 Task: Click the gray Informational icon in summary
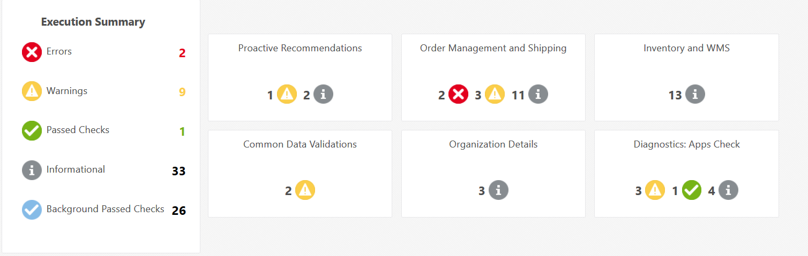tap(32, 170)
